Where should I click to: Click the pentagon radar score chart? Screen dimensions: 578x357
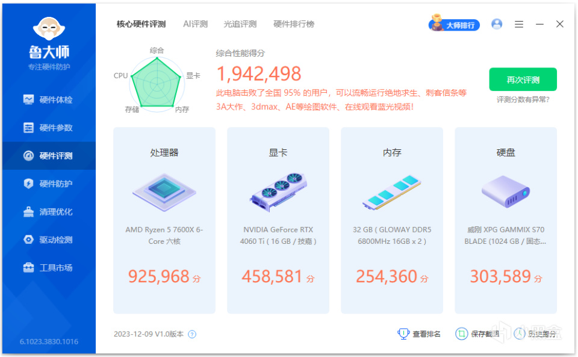click(x=157, y=83)
